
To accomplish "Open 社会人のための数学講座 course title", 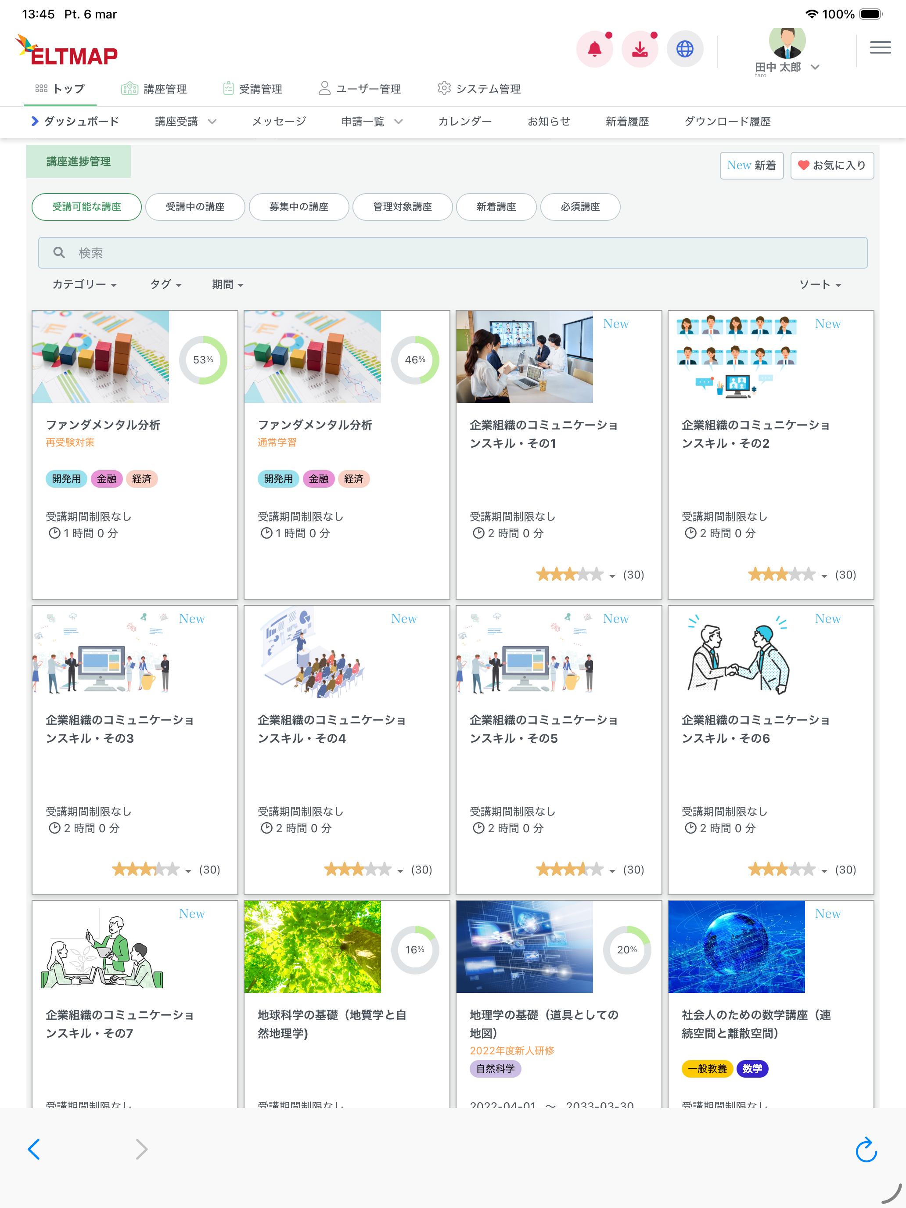I will [x=756, y=1023].
